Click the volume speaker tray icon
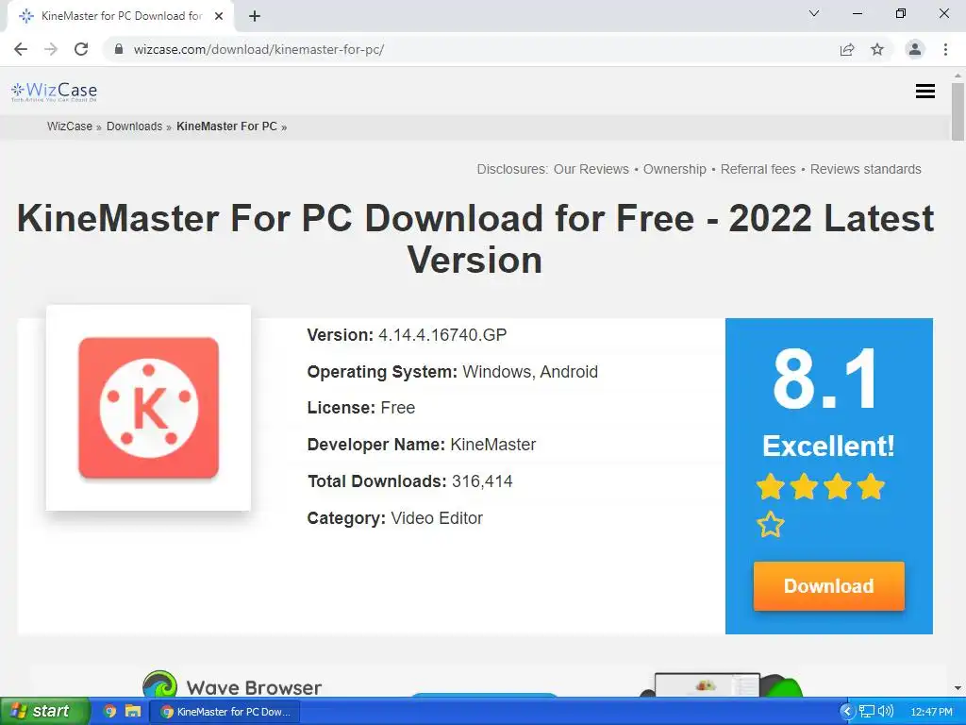 click(885, 712)
